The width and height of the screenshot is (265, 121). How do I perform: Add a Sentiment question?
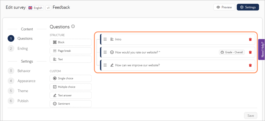[70, 104]
